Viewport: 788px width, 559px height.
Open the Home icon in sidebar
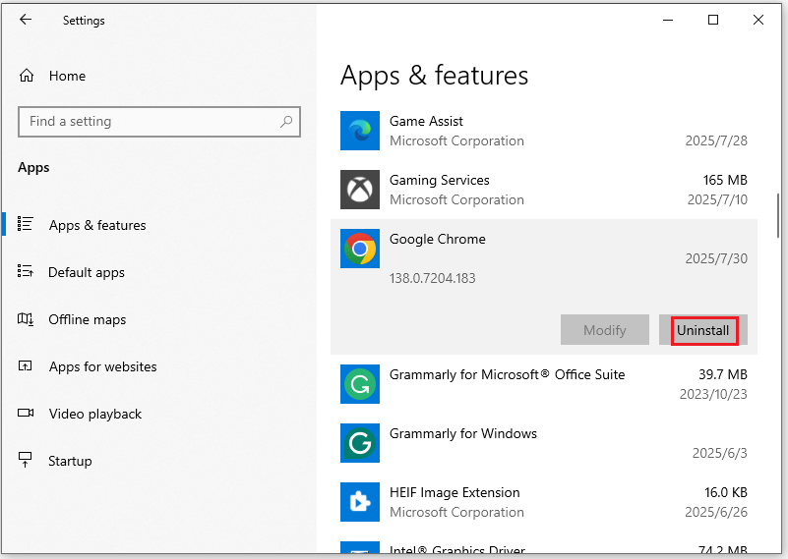click(27, 76)
